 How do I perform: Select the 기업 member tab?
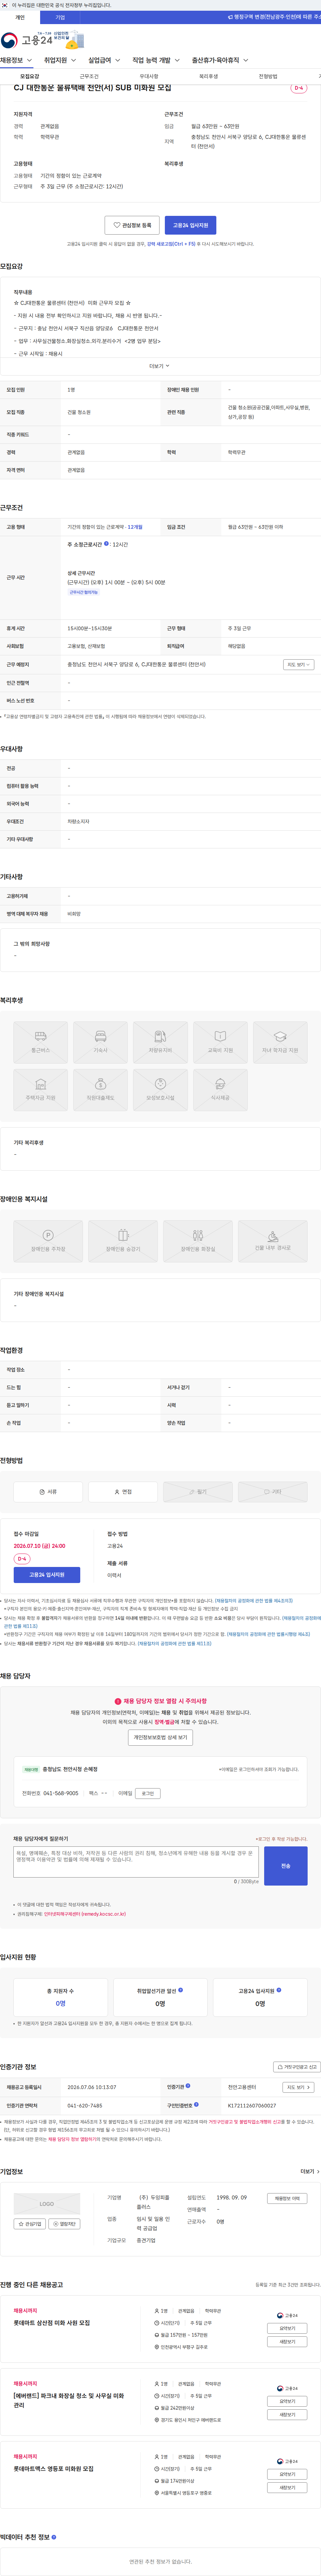pyautogui.click(x=60, y=17)
